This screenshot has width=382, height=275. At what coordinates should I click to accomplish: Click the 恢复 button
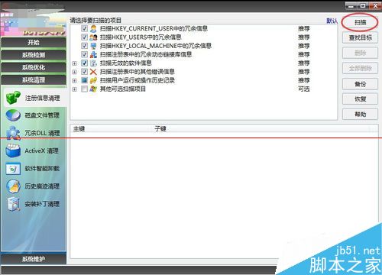360,99
